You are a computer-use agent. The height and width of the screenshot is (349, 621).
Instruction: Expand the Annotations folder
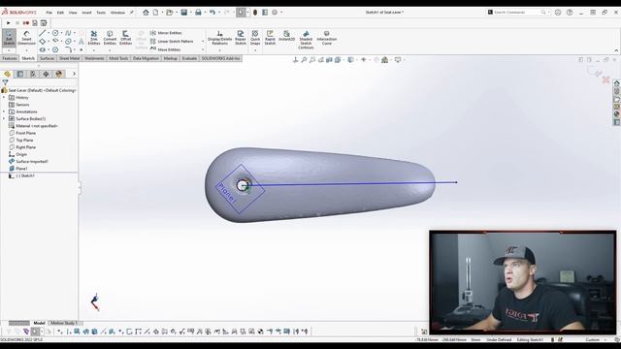[4, 111]
